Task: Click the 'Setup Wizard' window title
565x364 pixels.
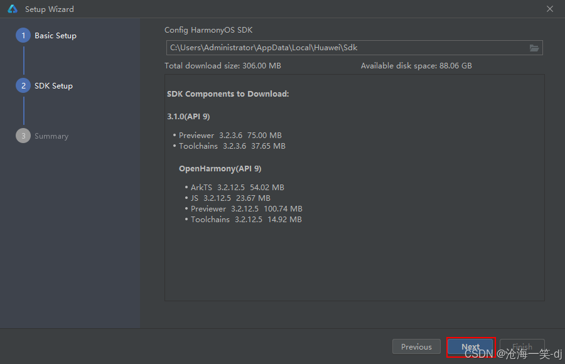Action: point(50,9)
